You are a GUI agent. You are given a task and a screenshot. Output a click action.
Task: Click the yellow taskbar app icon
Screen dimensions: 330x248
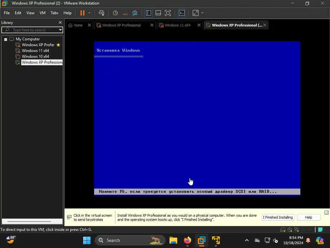click(x=216, y=240)
